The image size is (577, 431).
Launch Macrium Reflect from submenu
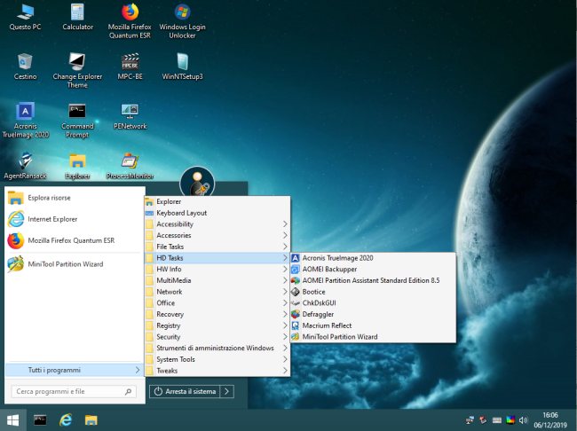point(373,325)
